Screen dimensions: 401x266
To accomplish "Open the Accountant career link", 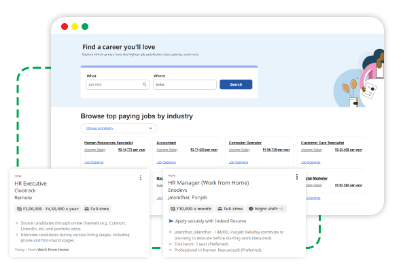I will (x=167, y=143).
